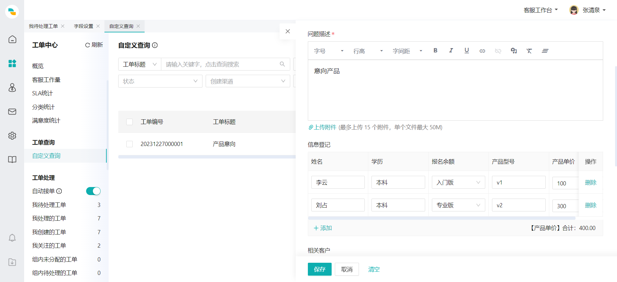617x282 pixels.
Task: Open the home icon in left sidebar
Action: click(x=12, y=39)
